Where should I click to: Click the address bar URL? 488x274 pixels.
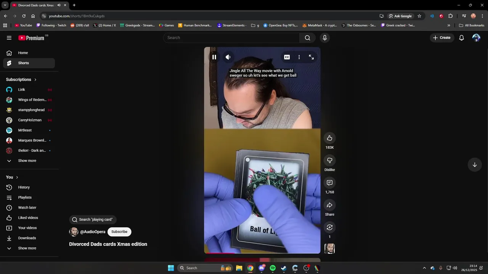pyautogui.click(x=77, y=16)
